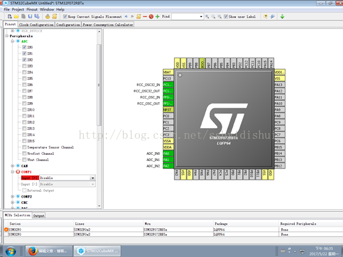Open the Windows Start menu
Image resolution: width=343 pixels, height=257 pixels.
pyautogui.click(x=11, y=251)
